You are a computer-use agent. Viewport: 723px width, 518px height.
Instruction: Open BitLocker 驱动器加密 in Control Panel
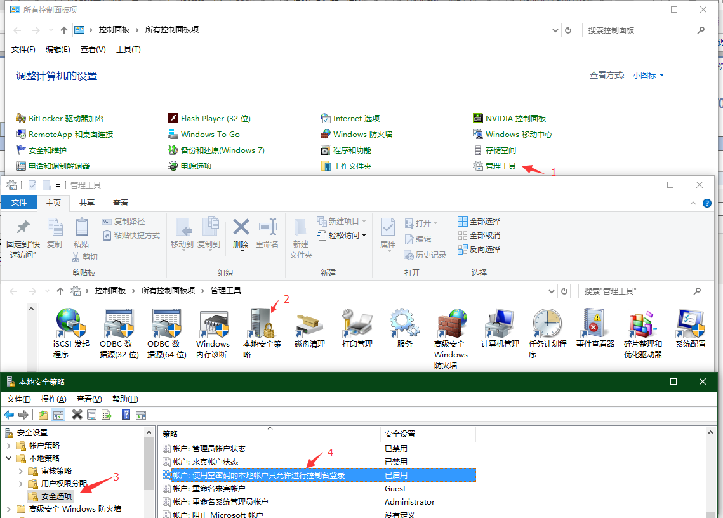coord(60,119)
